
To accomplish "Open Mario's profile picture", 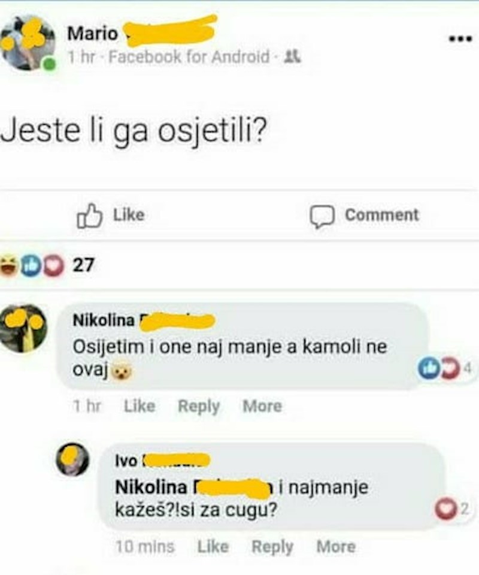I will [28, 43].
